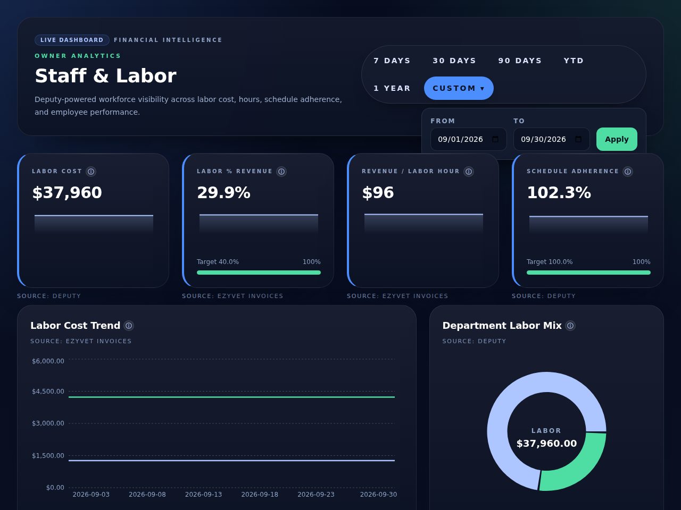681x510 pixels.
Task: Click the blue line in Labor Cost Trend
Action: (231, 461)
